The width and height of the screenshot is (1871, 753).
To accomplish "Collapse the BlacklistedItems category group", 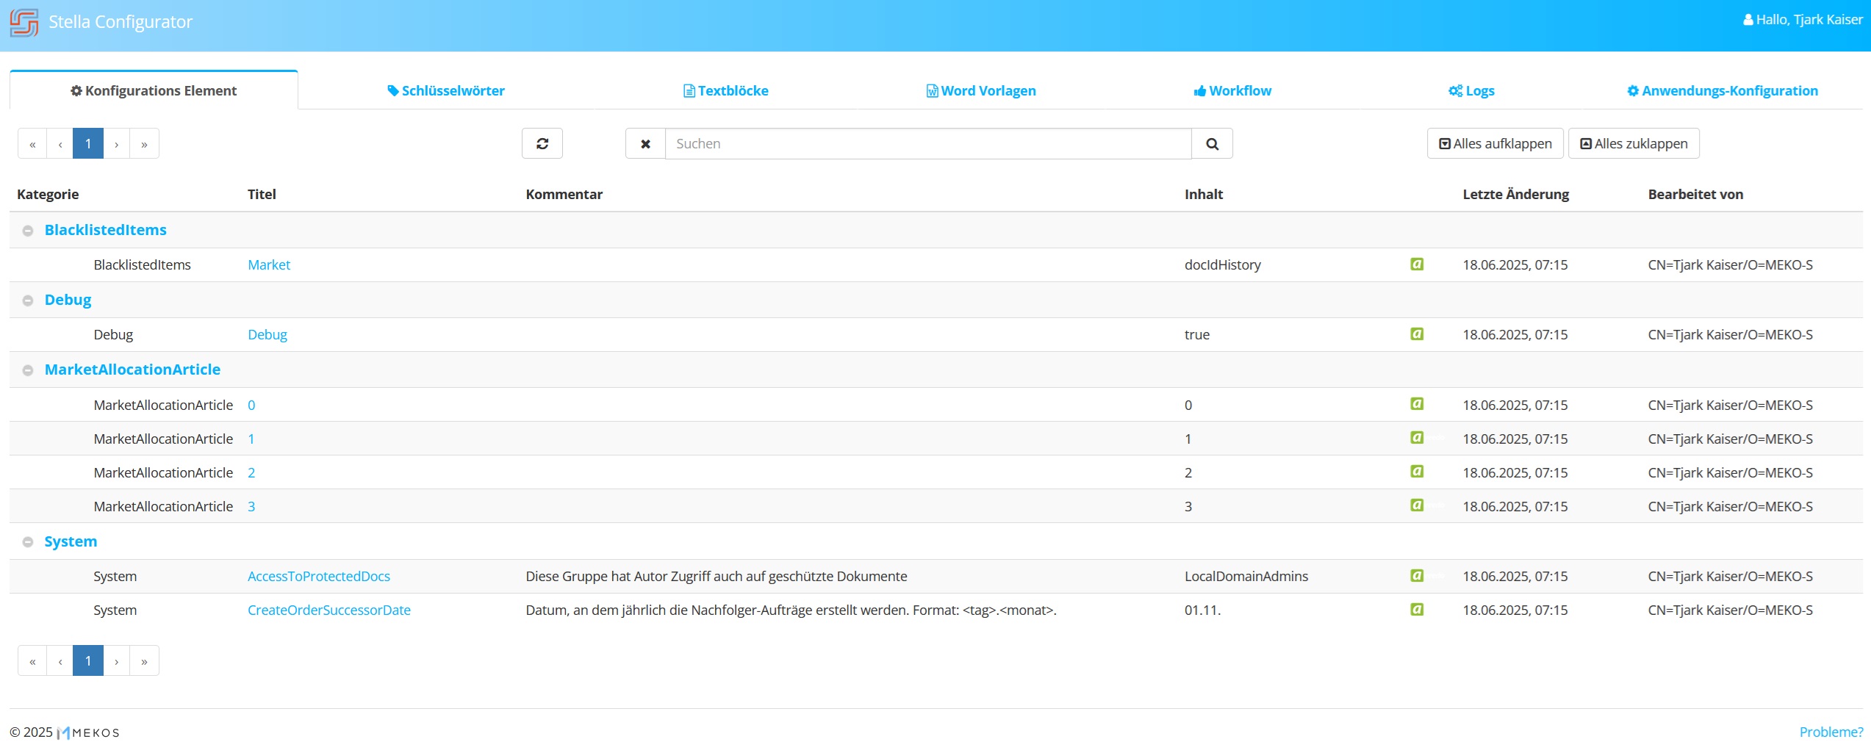I will pyautogui.click(x=28, y=231).
